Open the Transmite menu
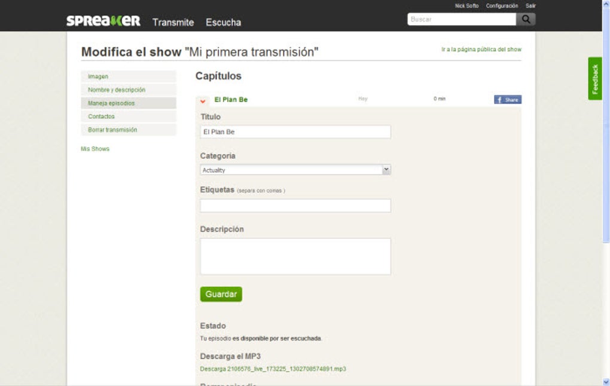Screen dimensions: 610x386 173,22
